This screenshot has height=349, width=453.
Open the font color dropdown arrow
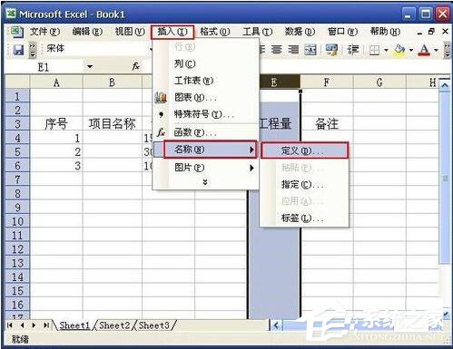tap(436, 50)
